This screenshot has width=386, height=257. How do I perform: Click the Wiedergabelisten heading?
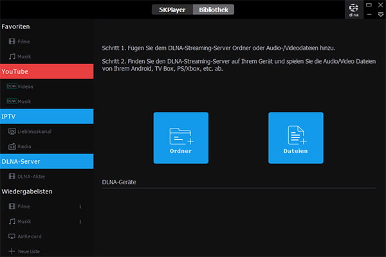(27, 191)
